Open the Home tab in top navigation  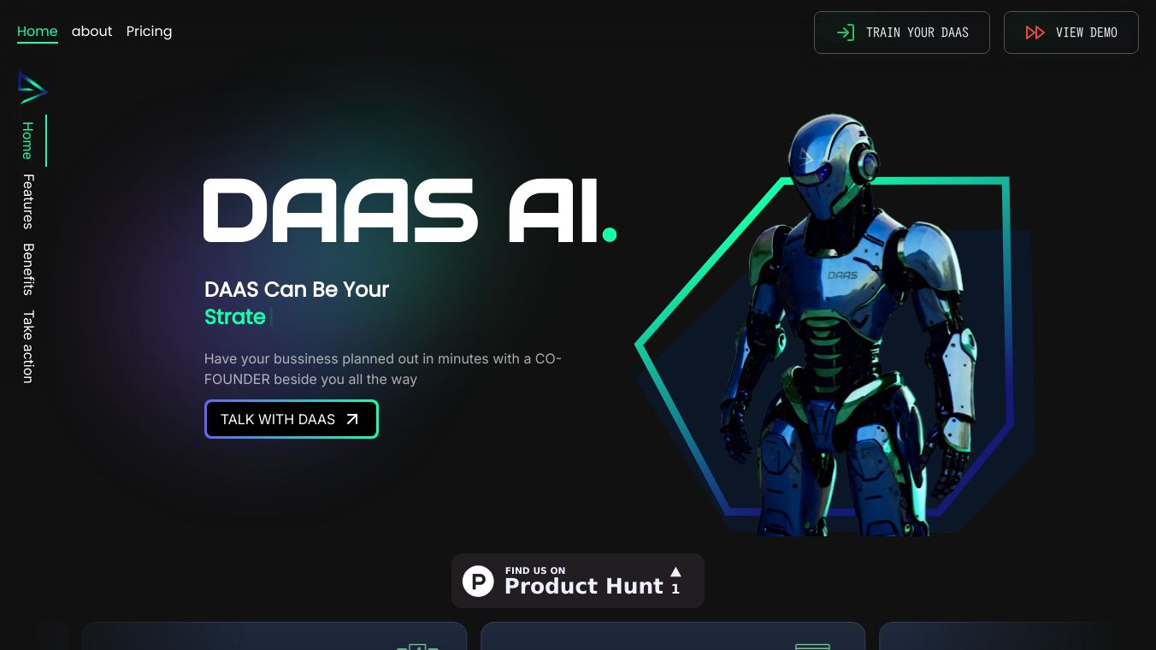click(38, 32)
